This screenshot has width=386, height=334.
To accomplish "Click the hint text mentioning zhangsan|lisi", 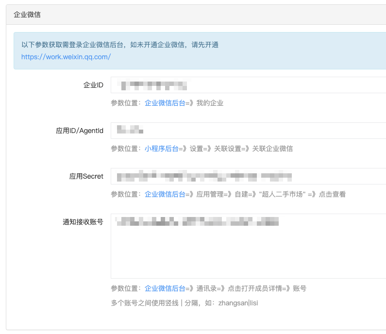I will coord(185,303).
